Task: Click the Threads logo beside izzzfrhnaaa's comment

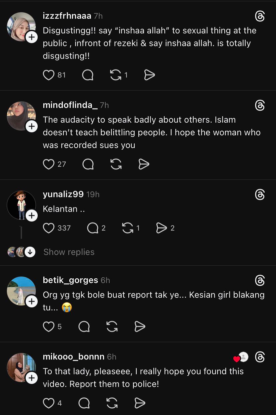Action: pos(260,16)
